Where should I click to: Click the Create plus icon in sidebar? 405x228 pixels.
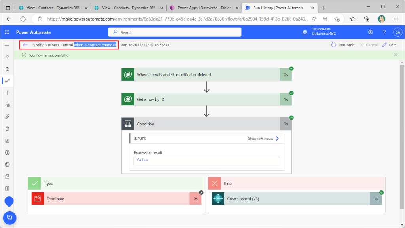point(7,93)
